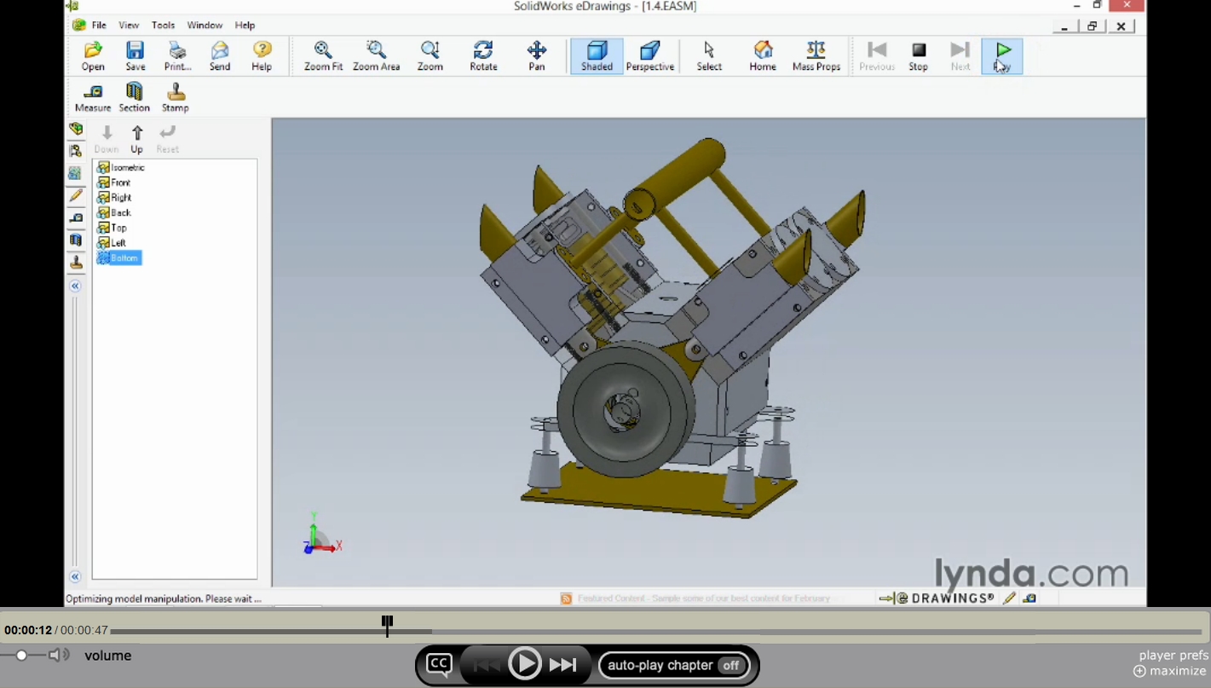Select the Isometric view in list

127,168
